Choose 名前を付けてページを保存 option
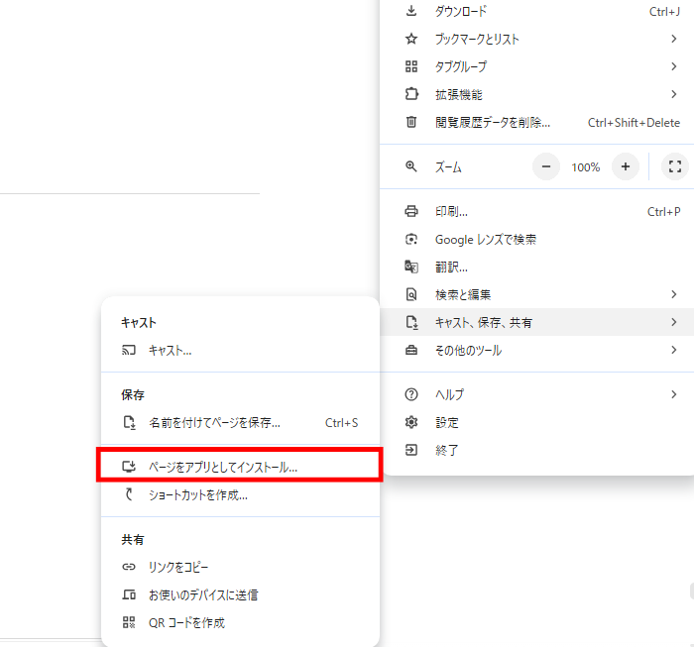Screen dimensions: 694x647 coord(214,423)
